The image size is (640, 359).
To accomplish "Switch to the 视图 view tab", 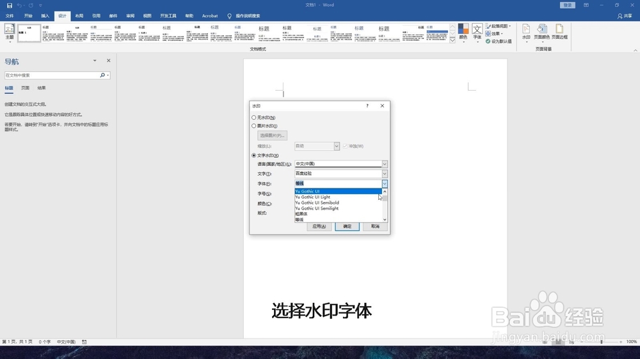I will point(147,16).
